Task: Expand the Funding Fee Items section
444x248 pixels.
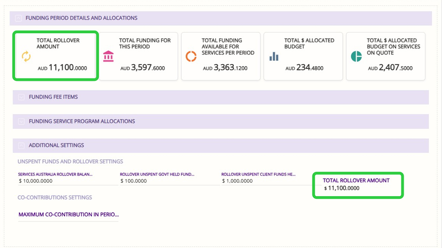Action: coord(21,97)
